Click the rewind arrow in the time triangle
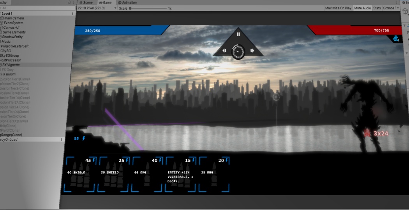The width and height of the screenshot is (409, 210). tap(224, 51)
